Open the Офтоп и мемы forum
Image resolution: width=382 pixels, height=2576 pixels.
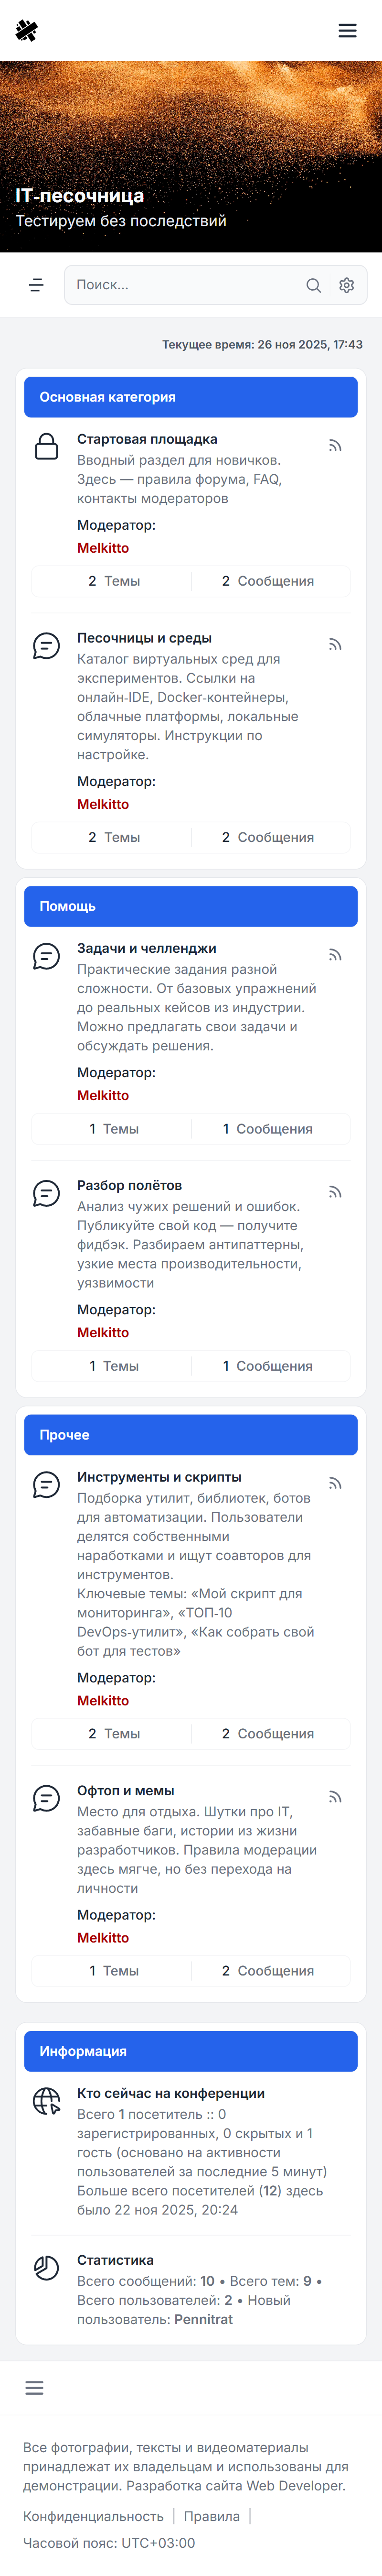pos(125,1791)
